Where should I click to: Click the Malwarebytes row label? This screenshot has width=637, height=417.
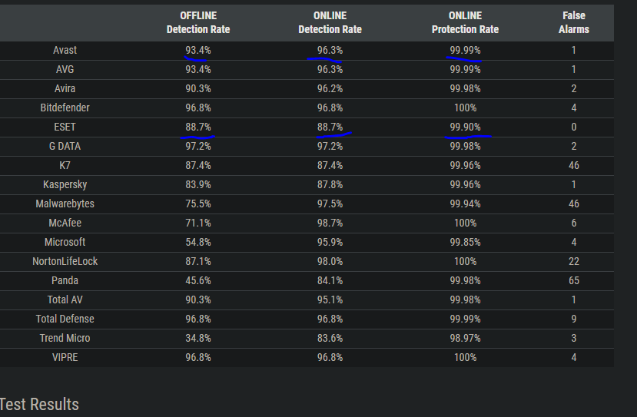(65, 204)
